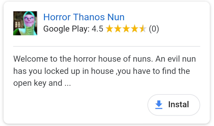Viewport: 214px width, 126px height.
Task: Click the download arrow icon
Action: coord(159,105)
